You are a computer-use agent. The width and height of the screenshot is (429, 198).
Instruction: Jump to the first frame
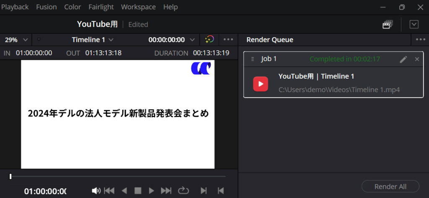coord(109,191)
